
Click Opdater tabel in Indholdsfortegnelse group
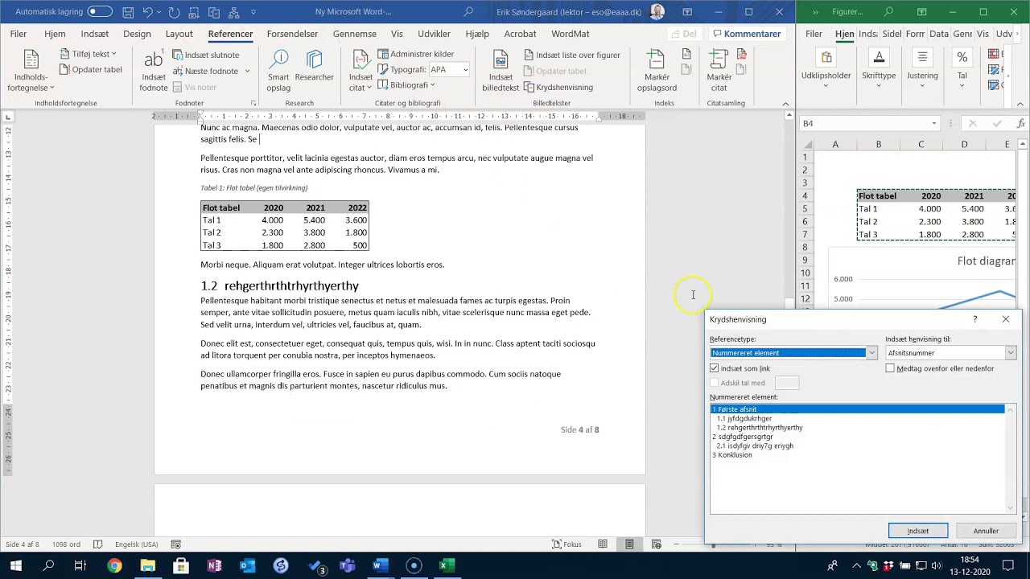click(91, 69)
